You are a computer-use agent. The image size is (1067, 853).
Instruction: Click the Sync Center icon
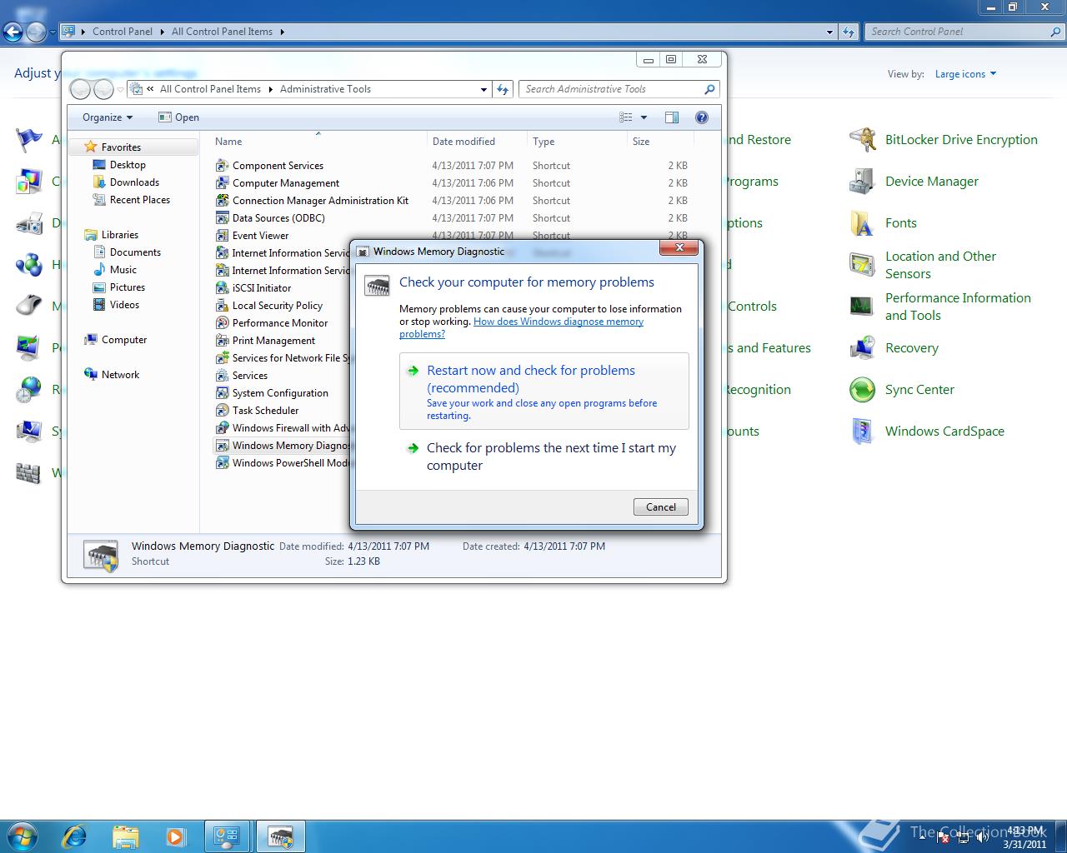[x=862, y=390]
